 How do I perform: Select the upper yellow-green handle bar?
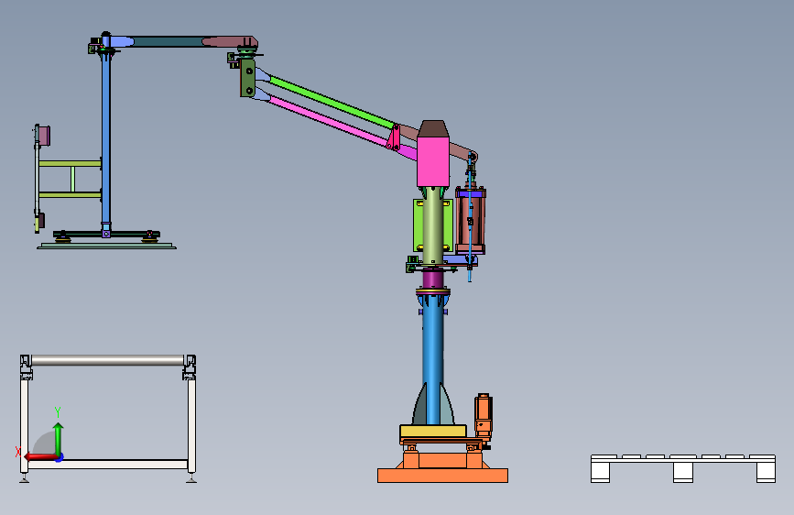point(70,163)
